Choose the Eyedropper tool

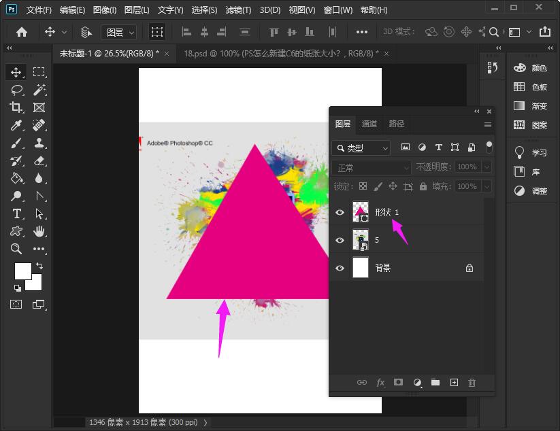tap(16, 125)
